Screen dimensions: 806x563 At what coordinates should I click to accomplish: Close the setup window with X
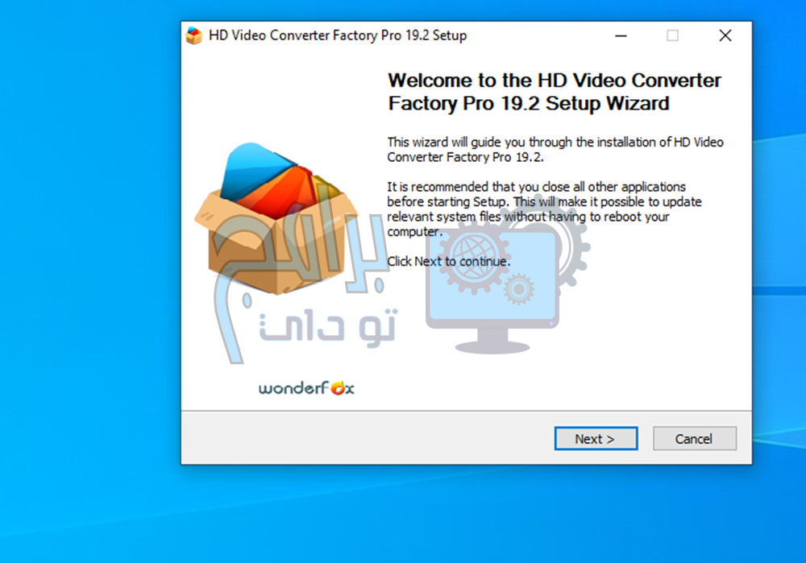[x=725, y=35]
